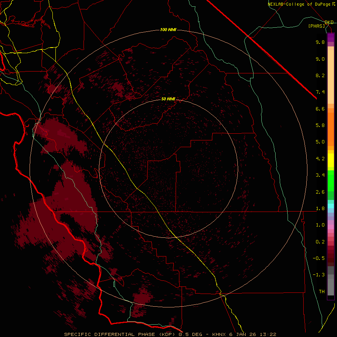
Task: Click the SPECIFIC DIFFERENTIAL PHASE (KDP) caption
Action: [120, 334]
